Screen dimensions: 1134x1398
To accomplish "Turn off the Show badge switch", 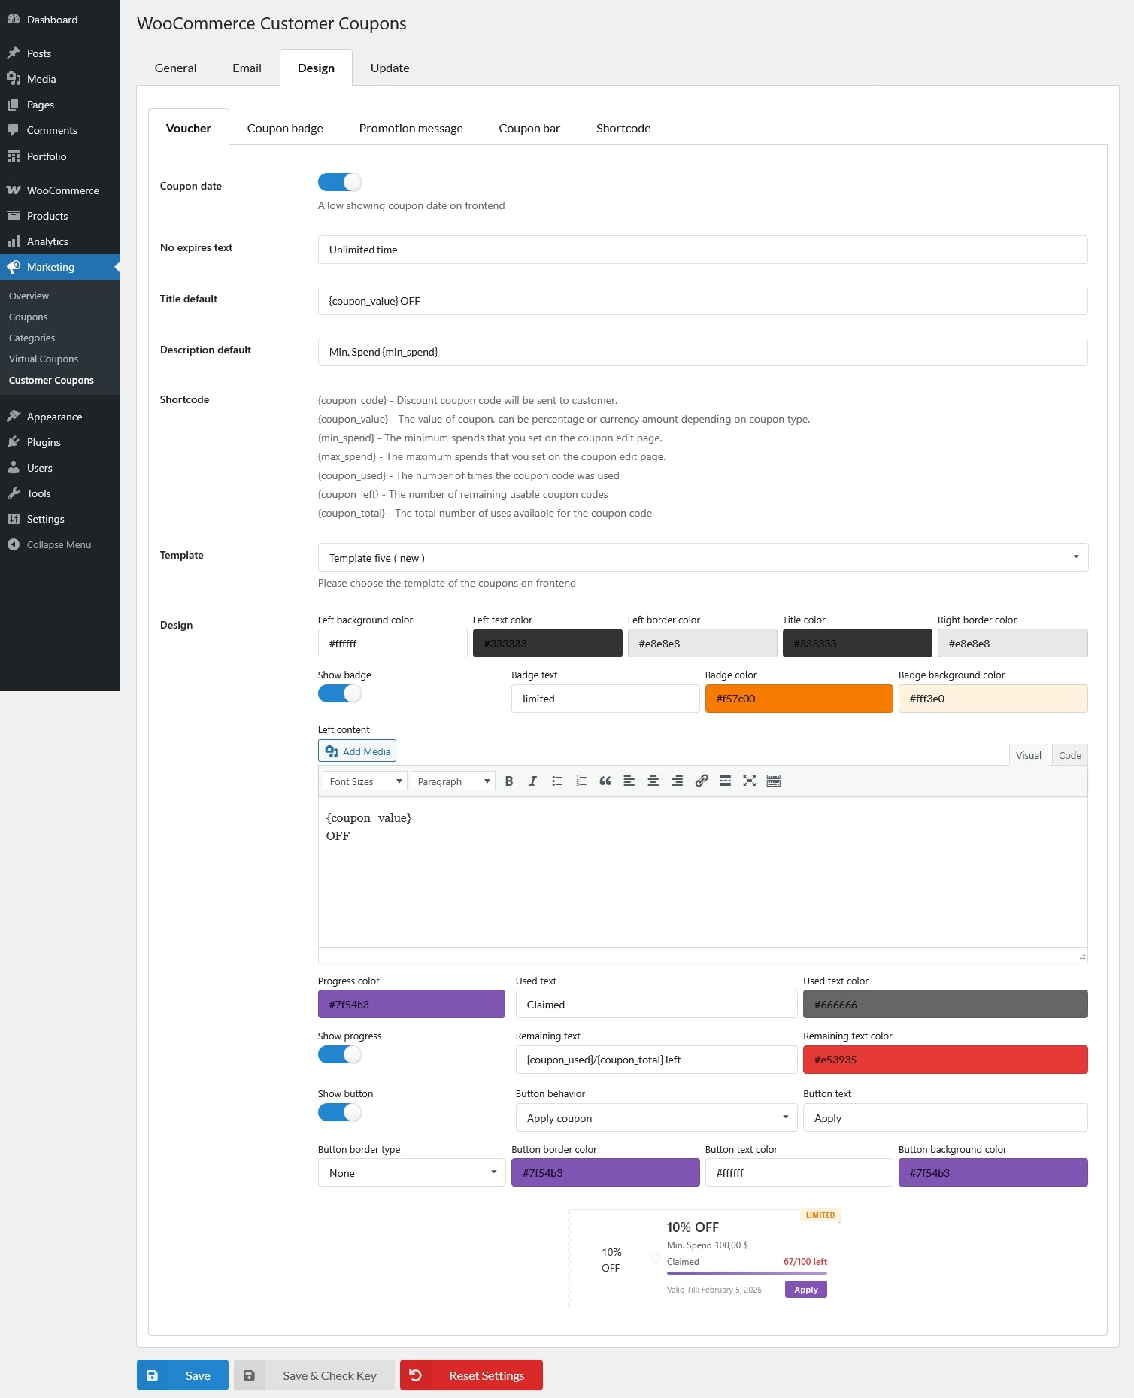I will coord(340,694).
